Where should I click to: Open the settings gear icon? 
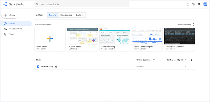click(193, 4)
